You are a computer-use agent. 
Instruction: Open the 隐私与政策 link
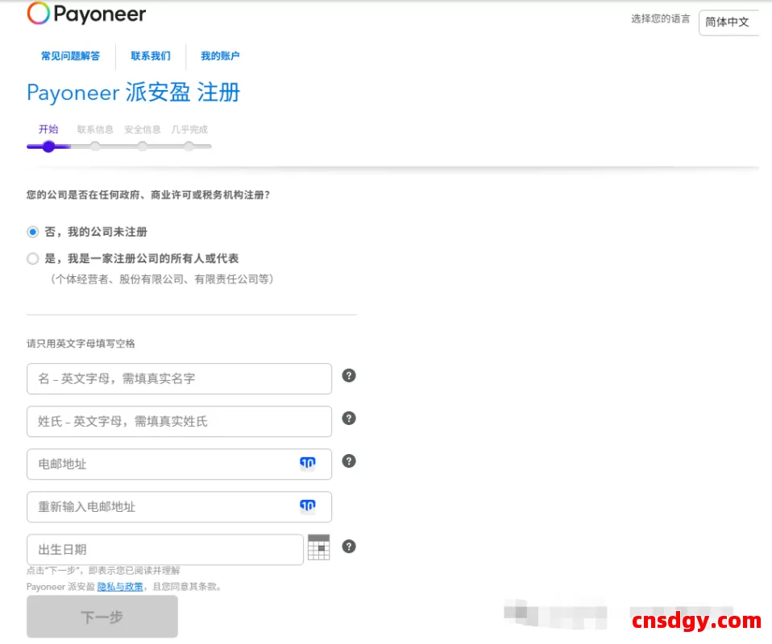119,586
